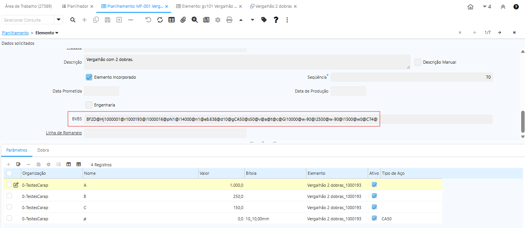Image resolution: width=525 pixels, height=228 pixels.
Task: Edit row A using the pencil icon
Action: pos(16,185)
